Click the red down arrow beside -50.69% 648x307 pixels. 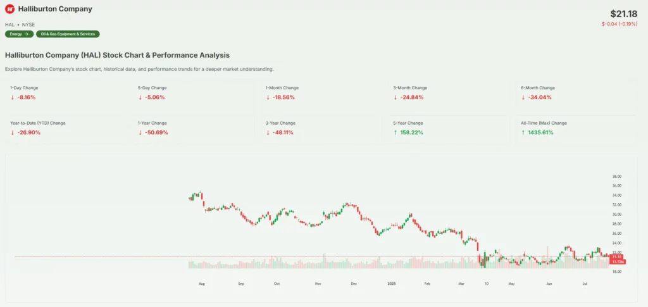140,133
